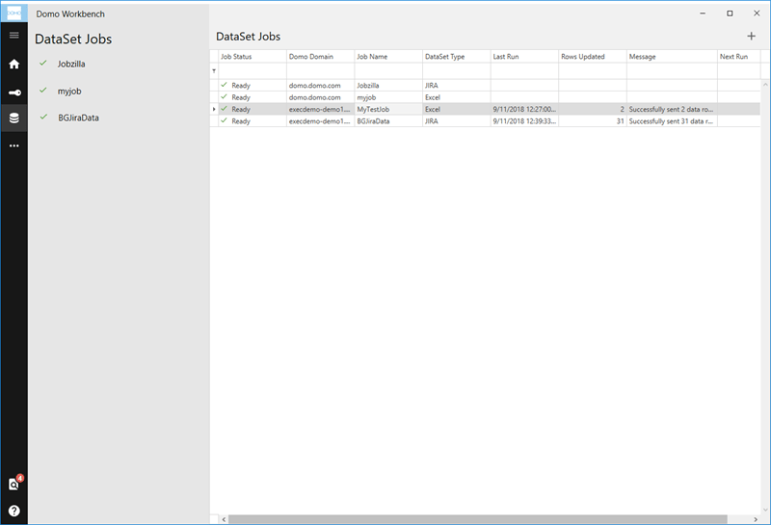Sort by Next Run column header

pos(739,57)
